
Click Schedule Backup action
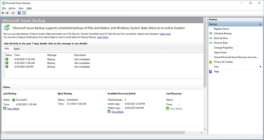click(x=223, y=33)
